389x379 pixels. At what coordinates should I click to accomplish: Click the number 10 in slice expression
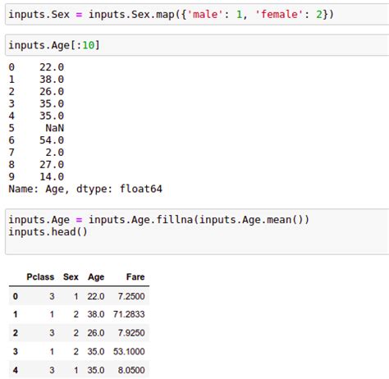[x=89, y=45]
